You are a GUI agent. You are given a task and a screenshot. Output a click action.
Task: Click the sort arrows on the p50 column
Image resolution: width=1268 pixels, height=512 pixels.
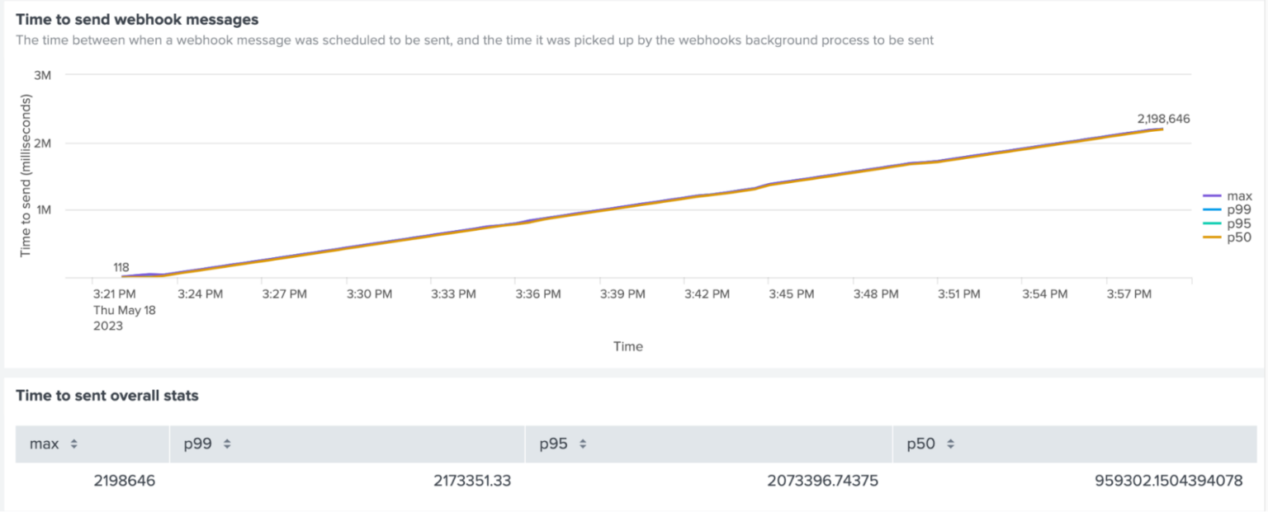click(950, 444)
